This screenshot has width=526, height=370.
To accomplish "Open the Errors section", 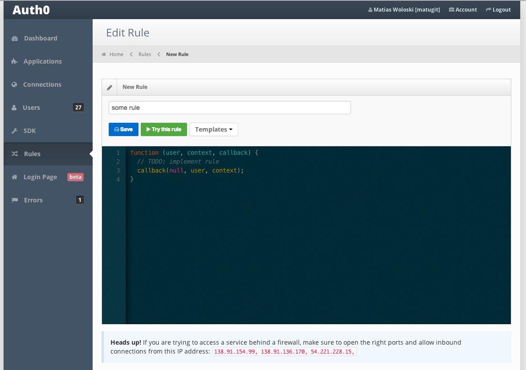I will 48,200.
